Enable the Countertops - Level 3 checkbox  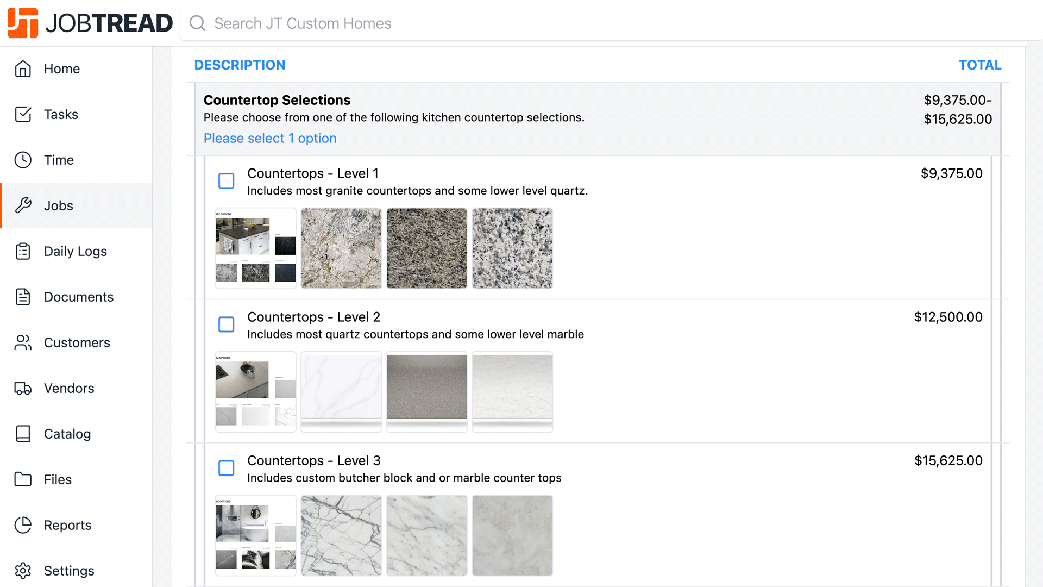tap(226, 468)
